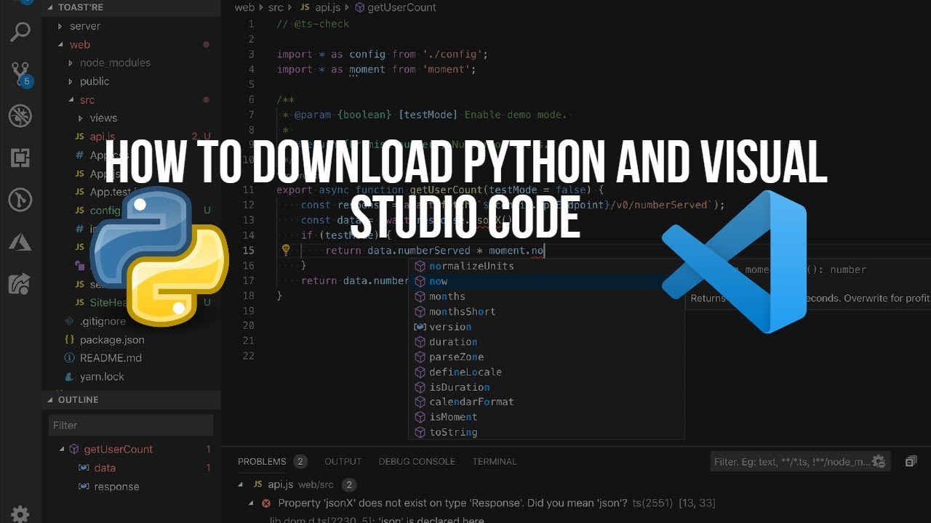Select the calendarFormat suggestion
The image size is (931, 523).
coord(546,402)
